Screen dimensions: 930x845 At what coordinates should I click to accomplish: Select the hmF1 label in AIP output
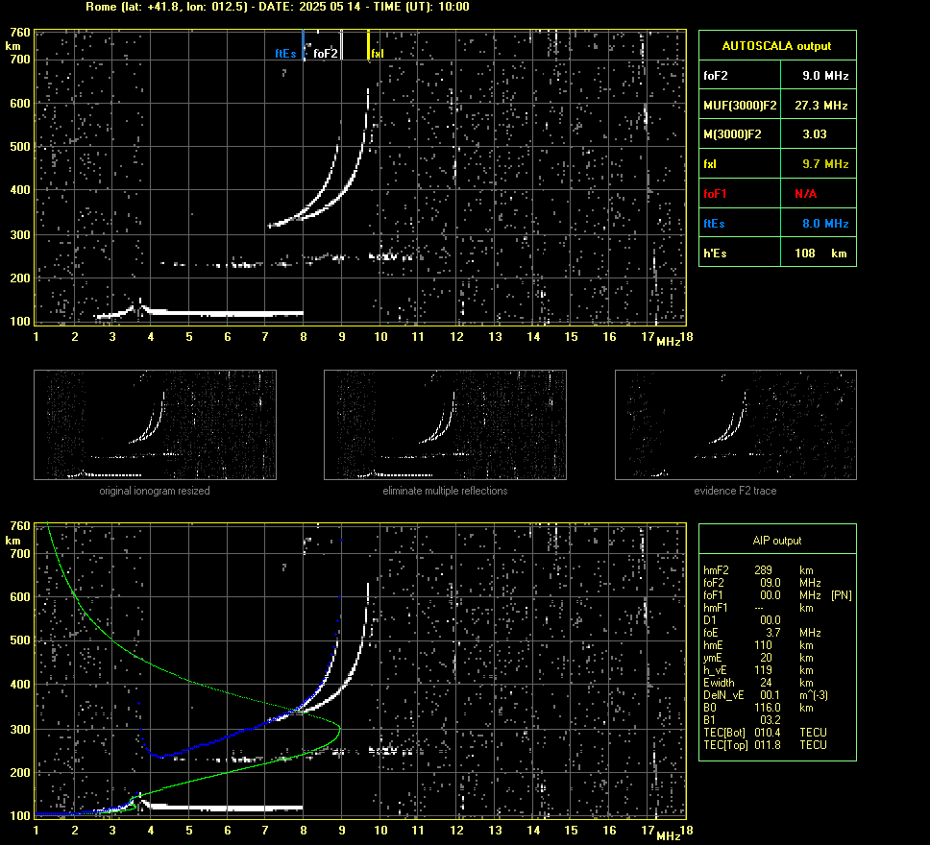tap(716, 608)
